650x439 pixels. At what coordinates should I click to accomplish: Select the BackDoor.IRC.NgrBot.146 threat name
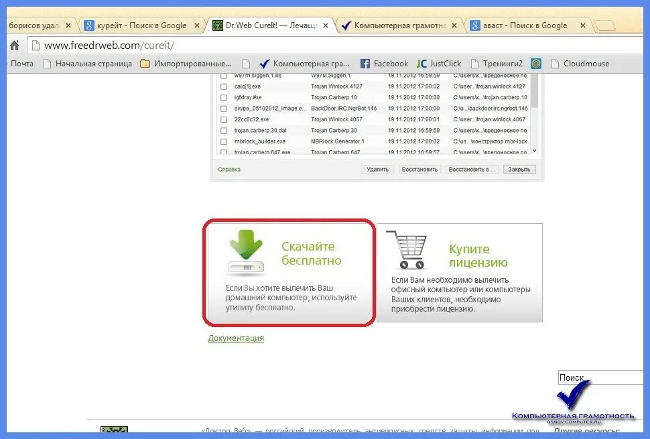[x=344, y=108]
